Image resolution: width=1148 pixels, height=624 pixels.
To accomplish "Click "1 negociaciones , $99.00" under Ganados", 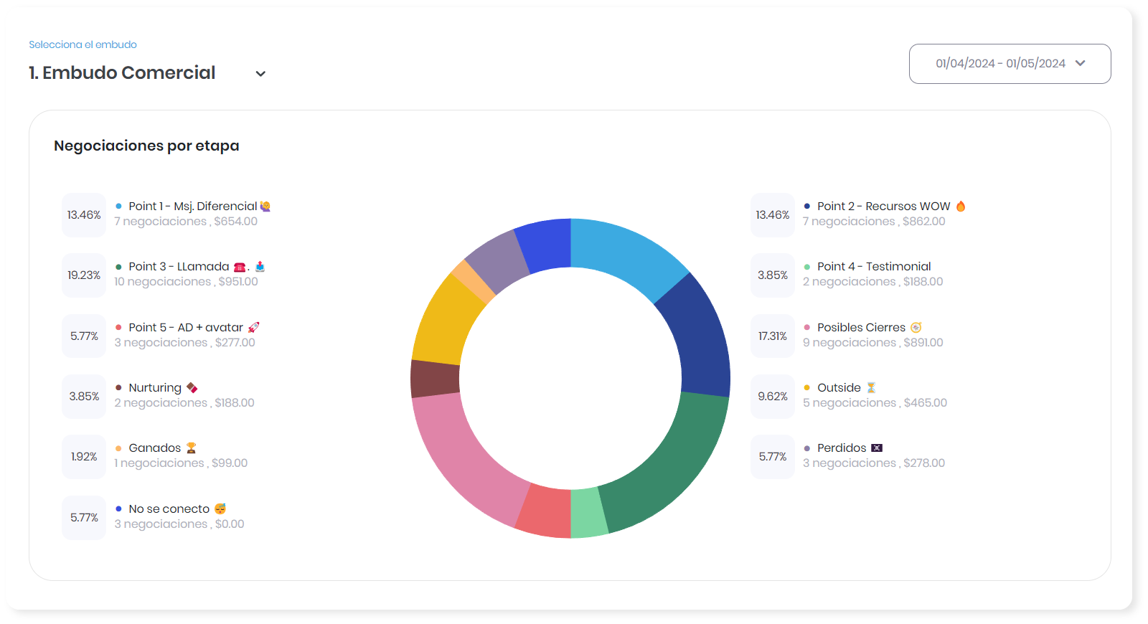I will (181, 463).
